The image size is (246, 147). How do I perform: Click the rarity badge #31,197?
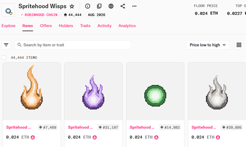[x=108, y=127]
